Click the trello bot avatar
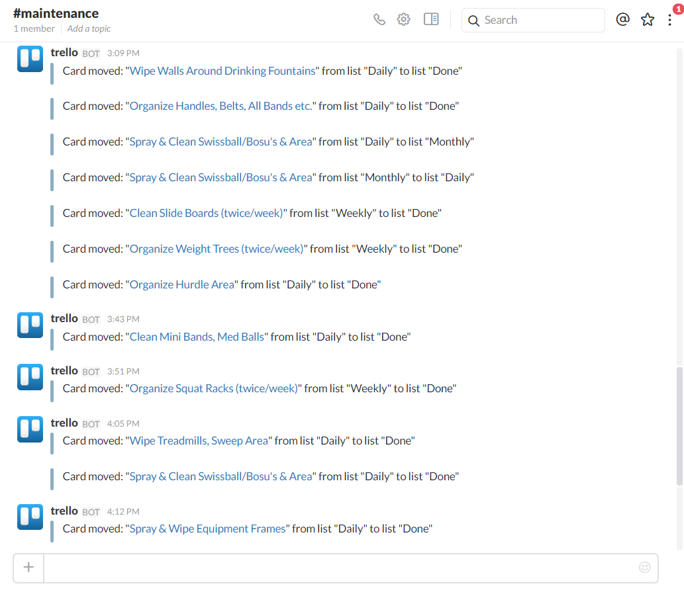Viewport: 684px width, 598px height. (30, 59)
